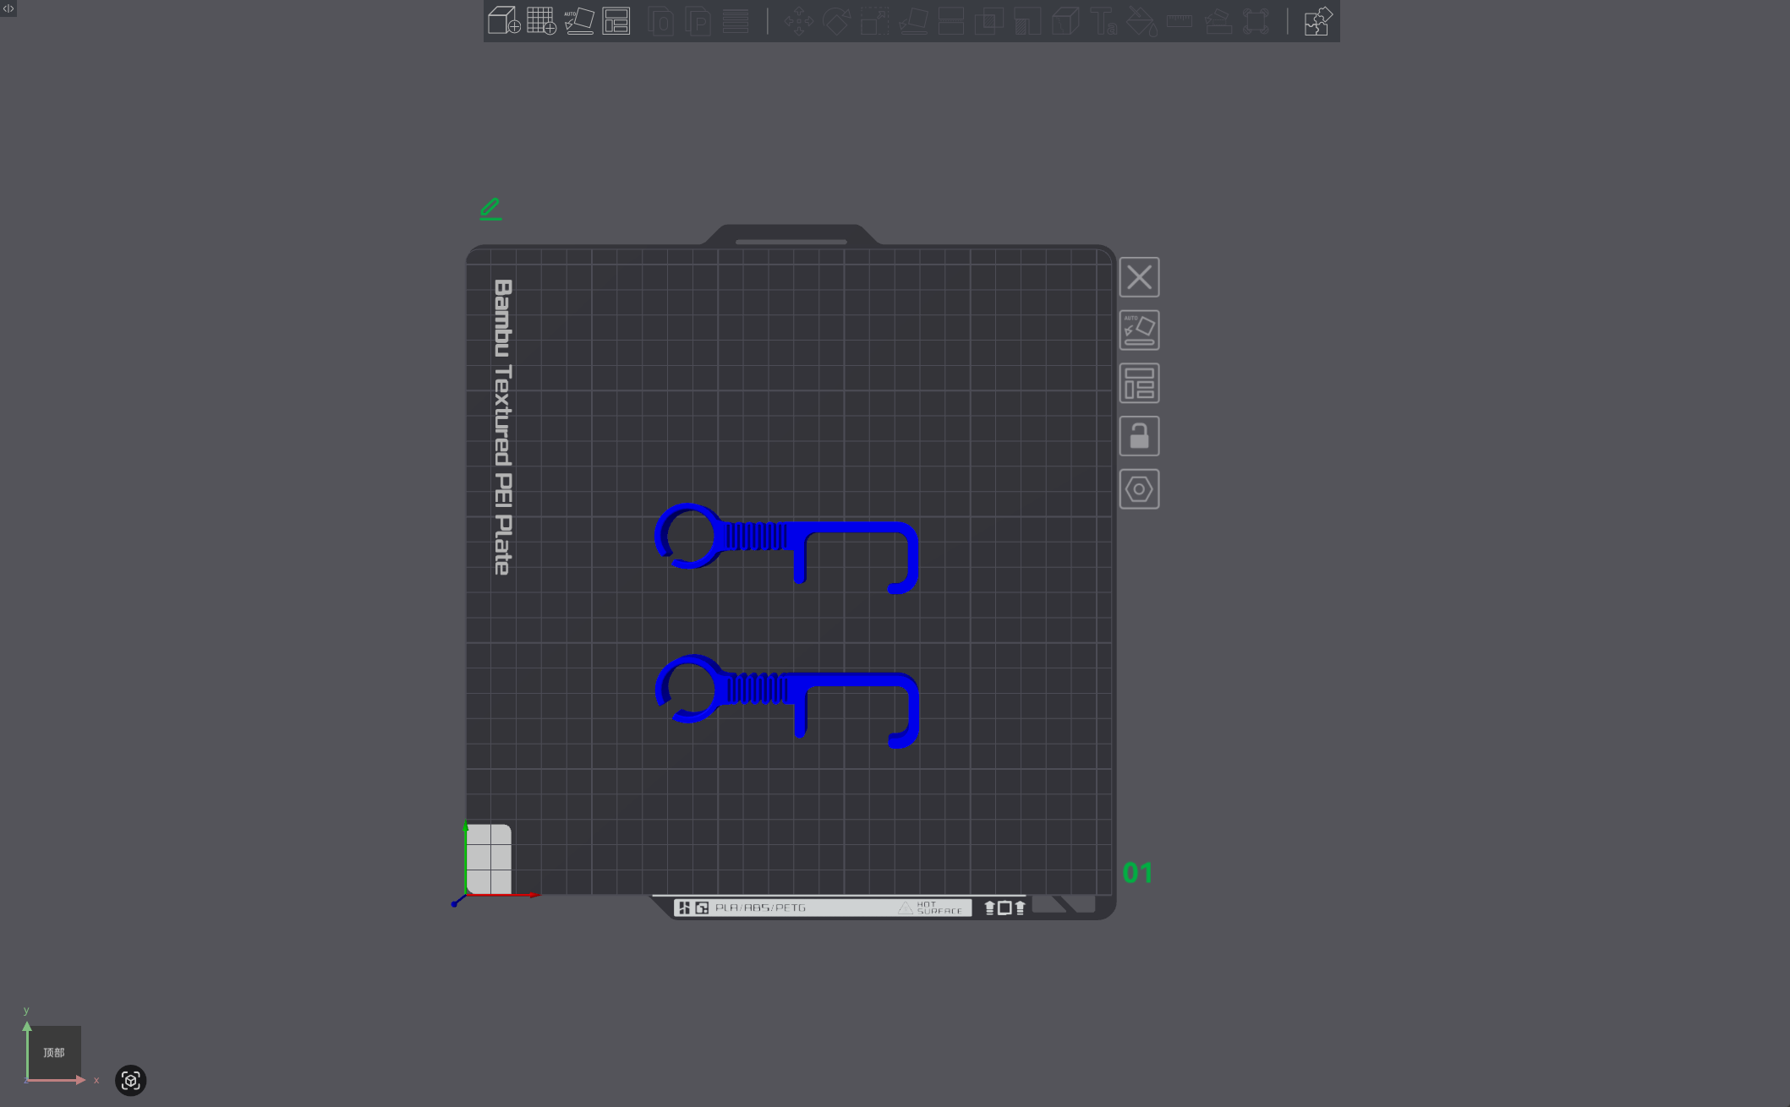Viewport: 1790px width, 1107px height.
Task: Select the Measure ruler tool
Action: click(1180, 20)
